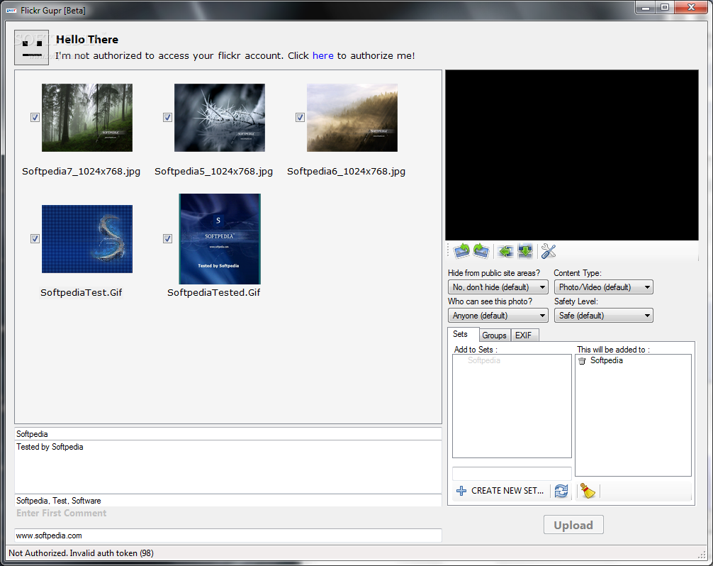The height and width of the screenshot is (566, 713).
Task: Select greyed Softpedia in Add to Sets list
Action: [x=484, y=360]
